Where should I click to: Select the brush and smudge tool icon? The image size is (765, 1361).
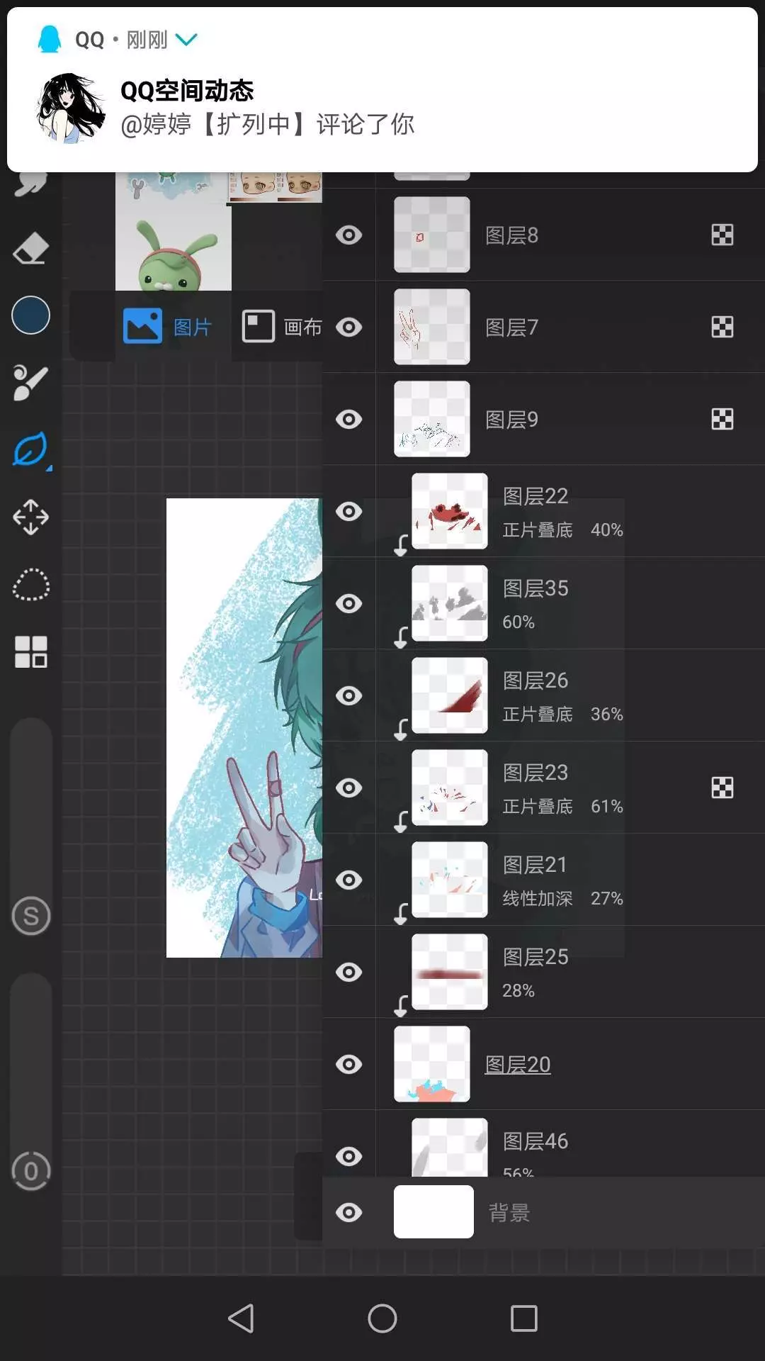30,382
